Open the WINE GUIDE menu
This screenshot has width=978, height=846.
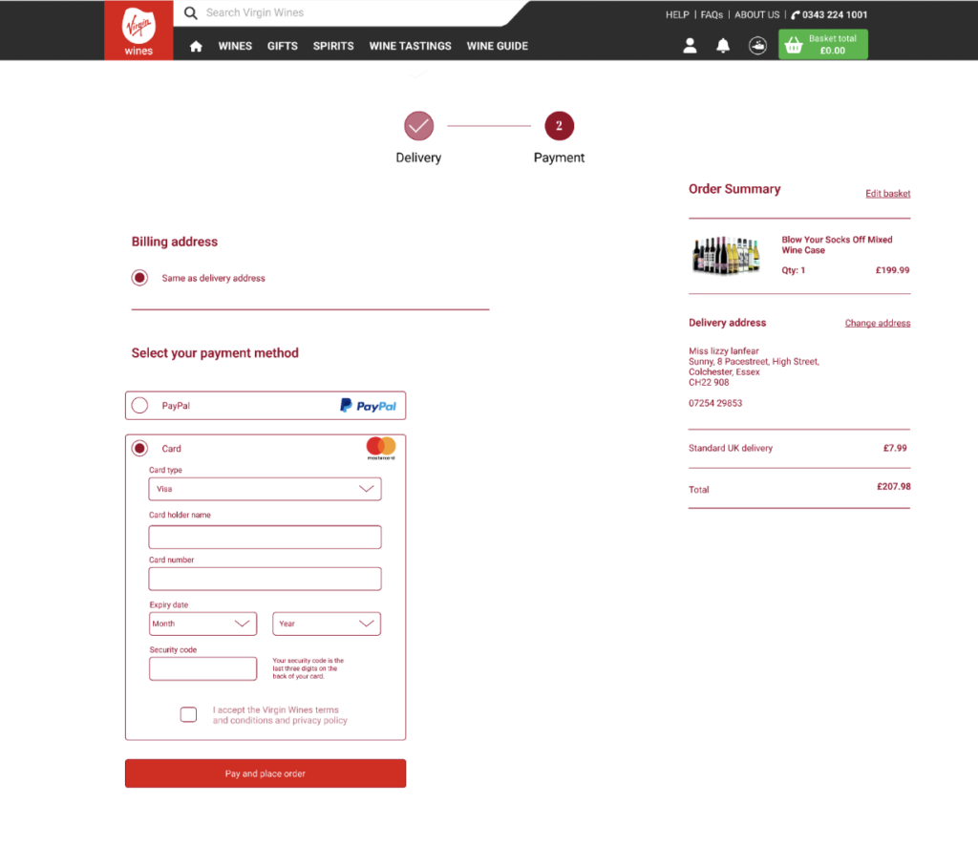pyautogui.click(x=497, y=46)
